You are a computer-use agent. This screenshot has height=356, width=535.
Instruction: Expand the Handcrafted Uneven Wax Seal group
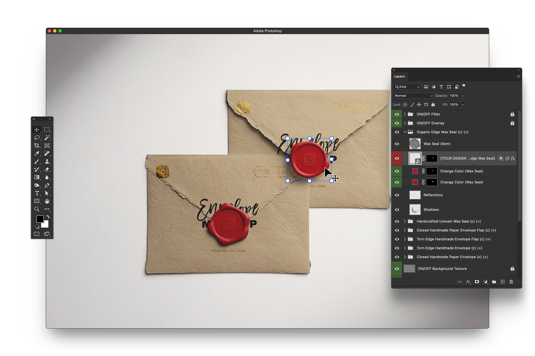405,221
